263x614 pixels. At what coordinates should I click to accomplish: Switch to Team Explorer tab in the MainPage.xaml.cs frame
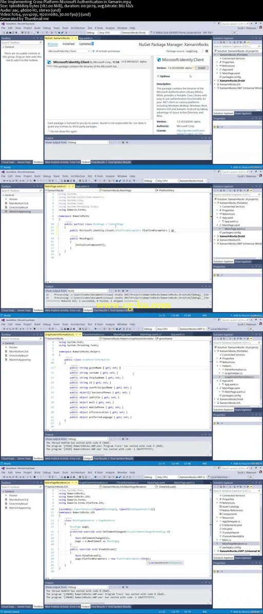[x=242, y=262]
